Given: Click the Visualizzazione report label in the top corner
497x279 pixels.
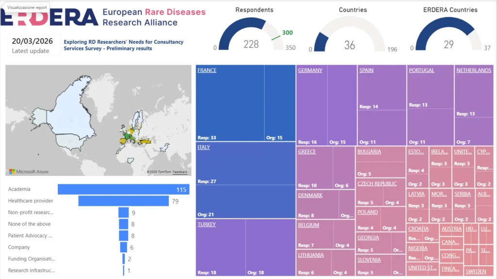Looking at the screenshot, I should click(27, 8).
